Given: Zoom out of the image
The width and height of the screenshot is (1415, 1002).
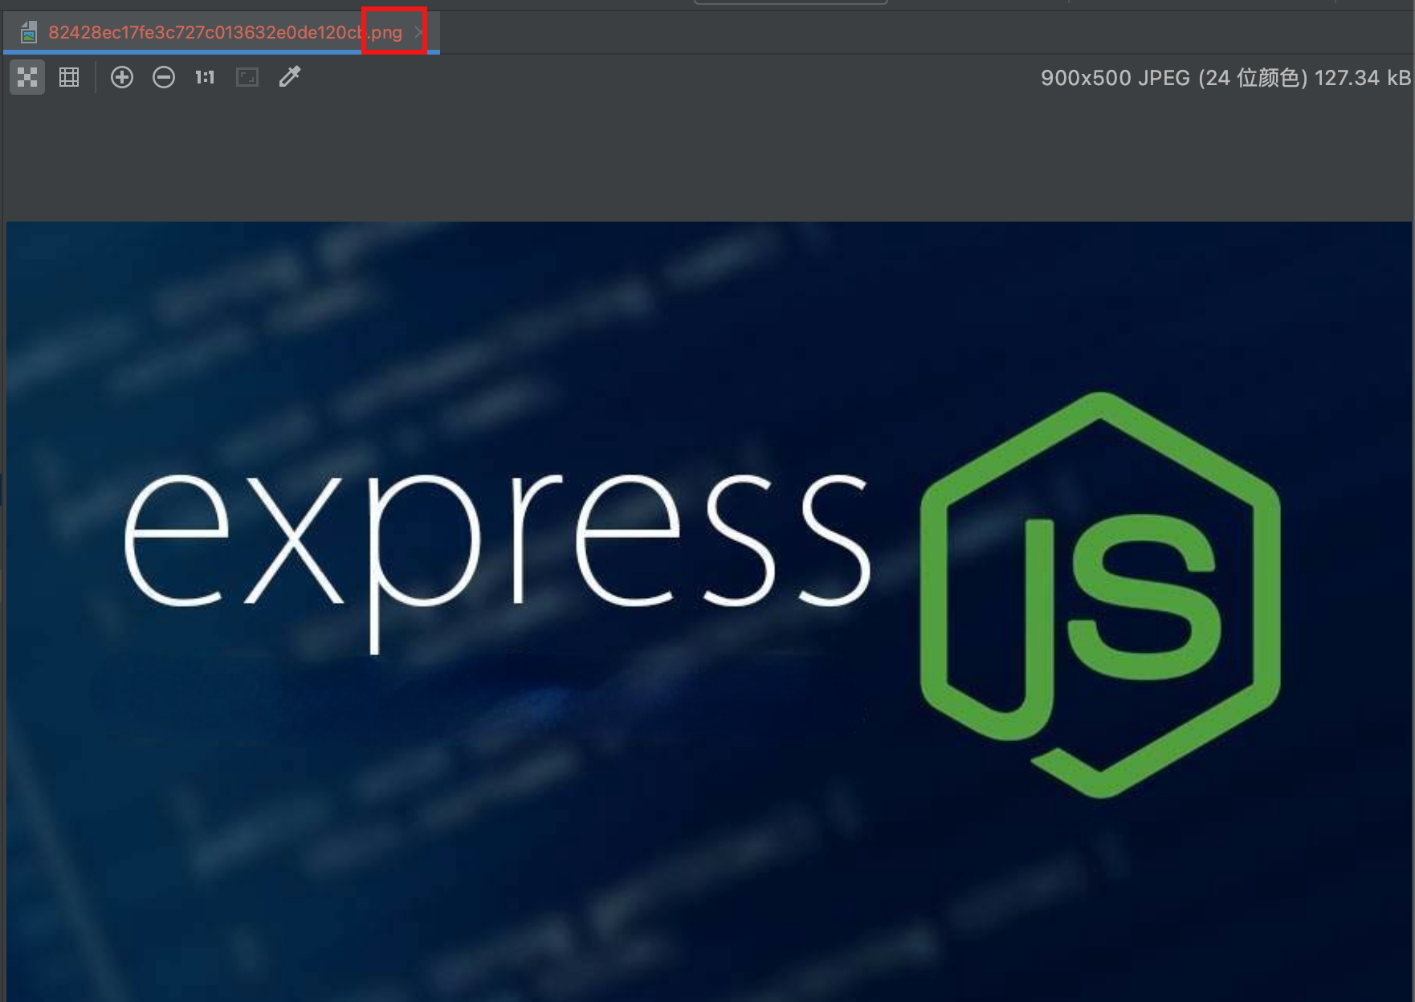Looking at the screenshot, I should click(x=164, y=77).
